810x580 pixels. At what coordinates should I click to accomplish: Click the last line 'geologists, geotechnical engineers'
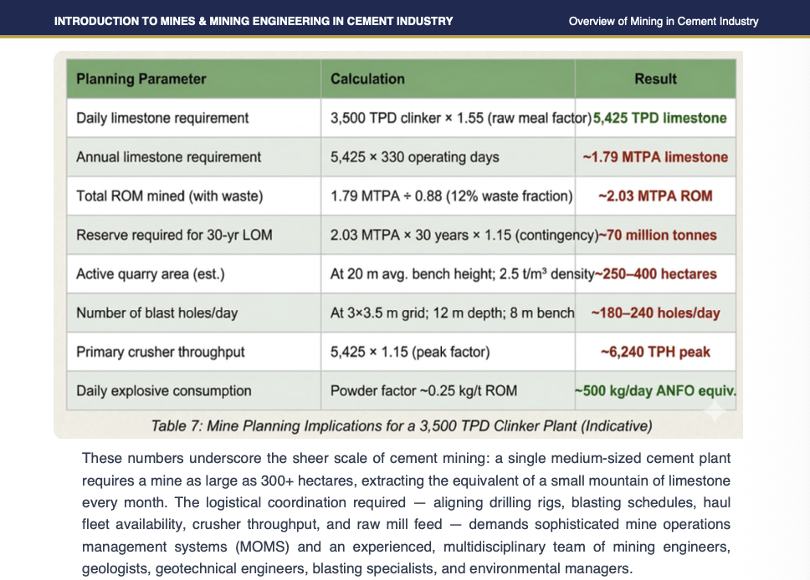coord(357,568)
